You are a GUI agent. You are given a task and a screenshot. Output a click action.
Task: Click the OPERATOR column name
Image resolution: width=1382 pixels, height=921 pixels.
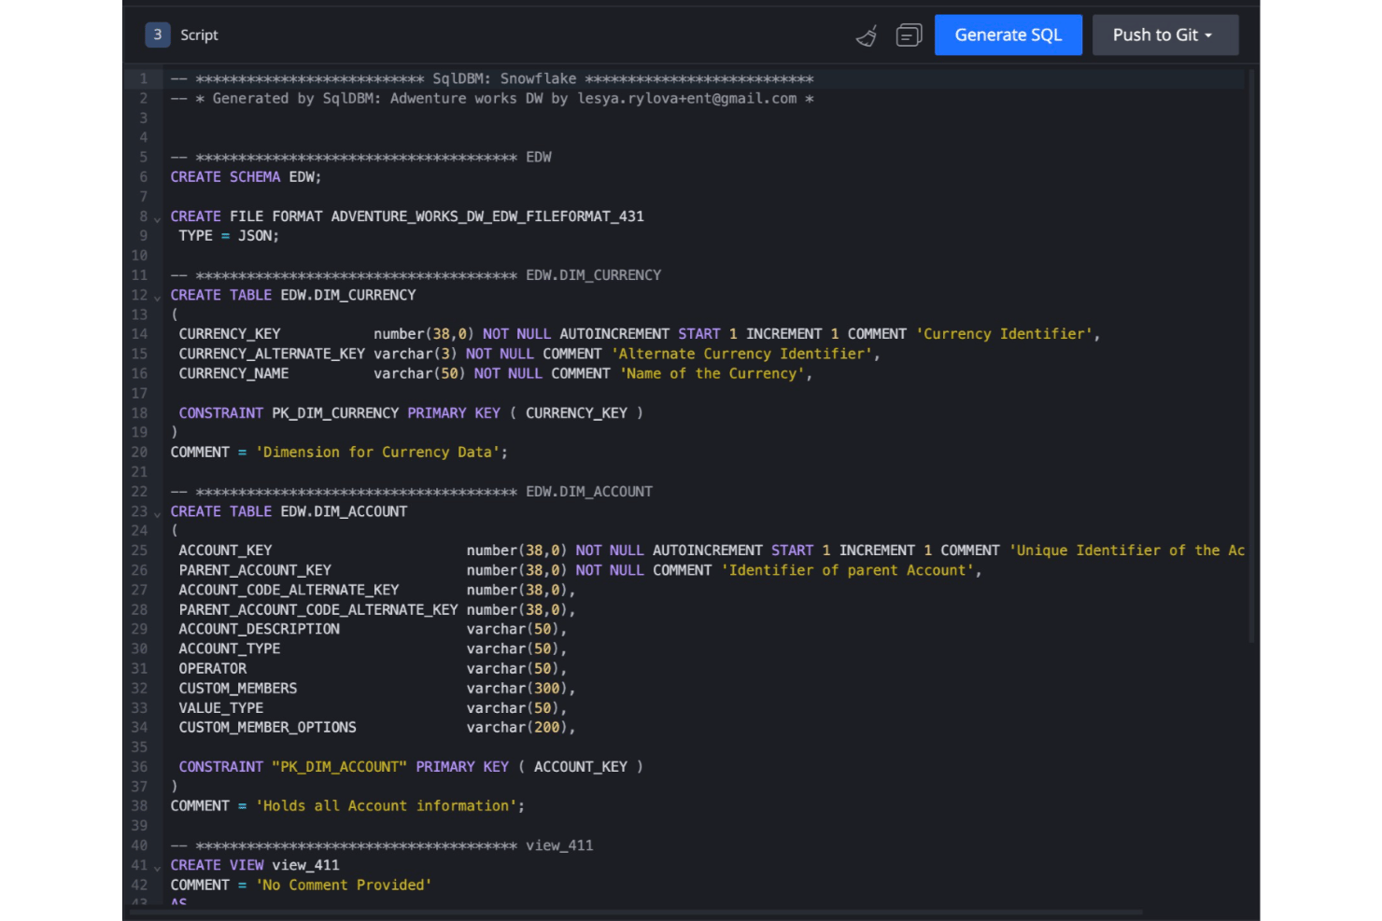click(x=212, y=668)
